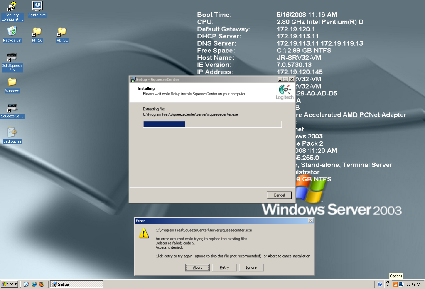Open the Recycle Bin

point(12,32)
